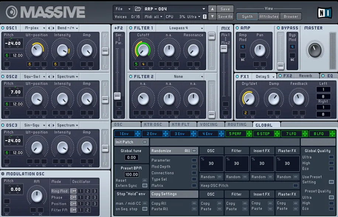Click the Modulation OSC RM knob
The height and width of the screenshot is (217, 338).
pyautogui.click(x=37, y=196)
